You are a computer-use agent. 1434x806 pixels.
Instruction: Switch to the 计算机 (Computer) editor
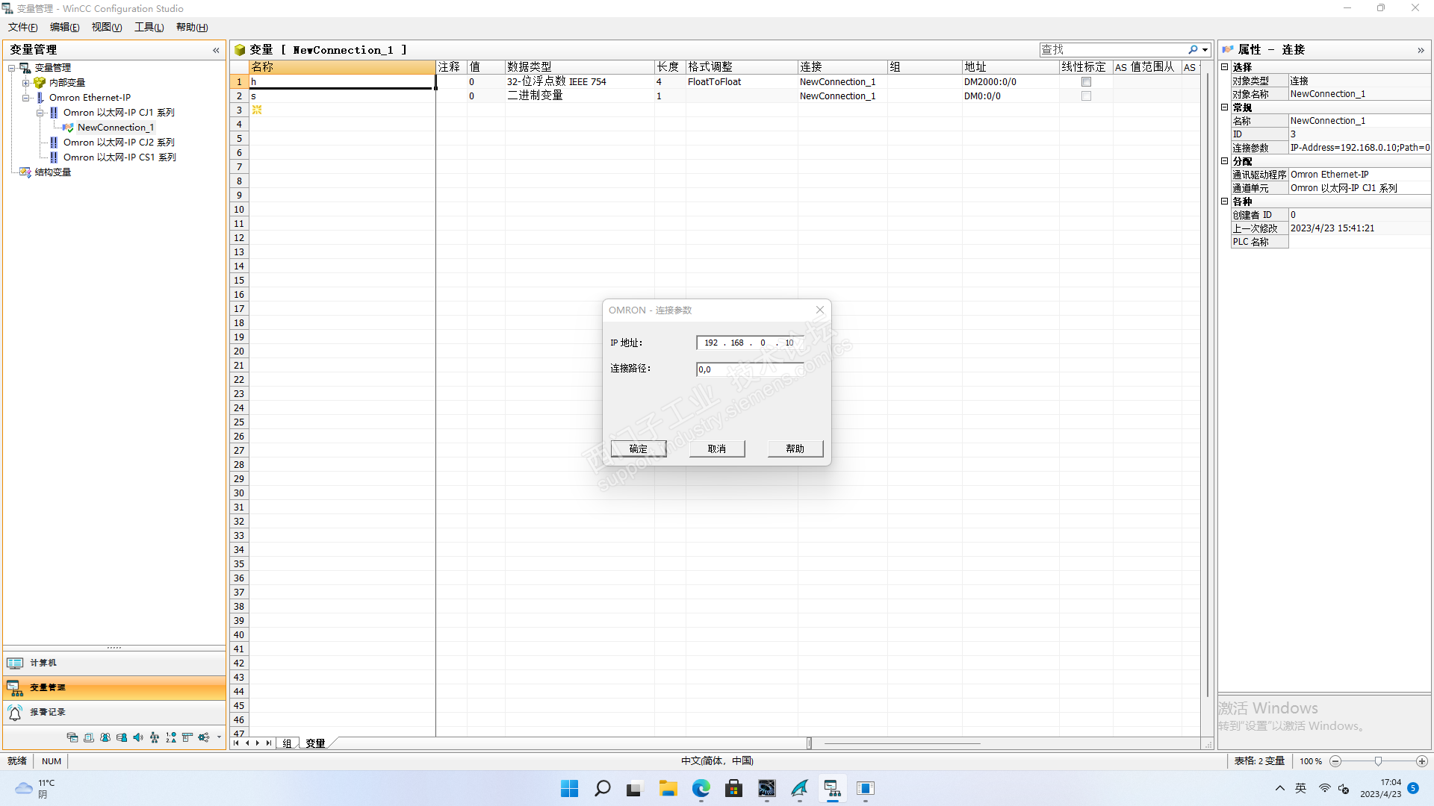[x=43, y=663]
